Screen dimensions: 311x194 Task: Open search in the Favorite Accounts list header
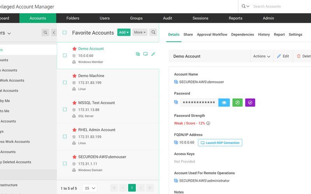(x=153, y=32)
